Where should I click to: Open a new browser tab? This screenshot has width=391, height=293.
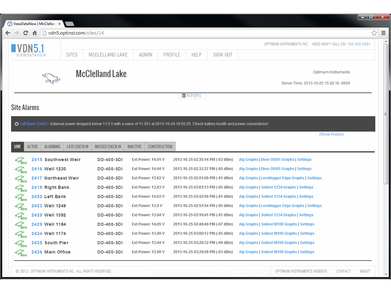(x=69, y=24)
